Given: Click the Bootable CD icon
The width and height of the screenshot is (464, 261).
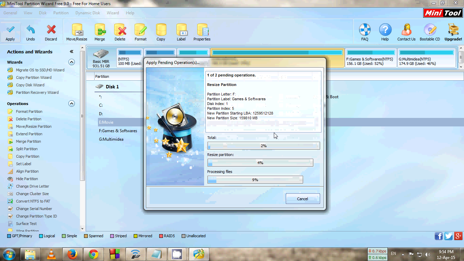Looking at the screenshot, I should (x=430, y=30).
